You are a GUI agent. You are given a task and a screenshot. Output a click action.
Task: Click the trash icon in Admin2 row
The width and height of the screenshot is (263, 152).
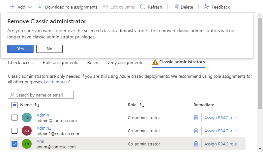[x=196, y=131]
